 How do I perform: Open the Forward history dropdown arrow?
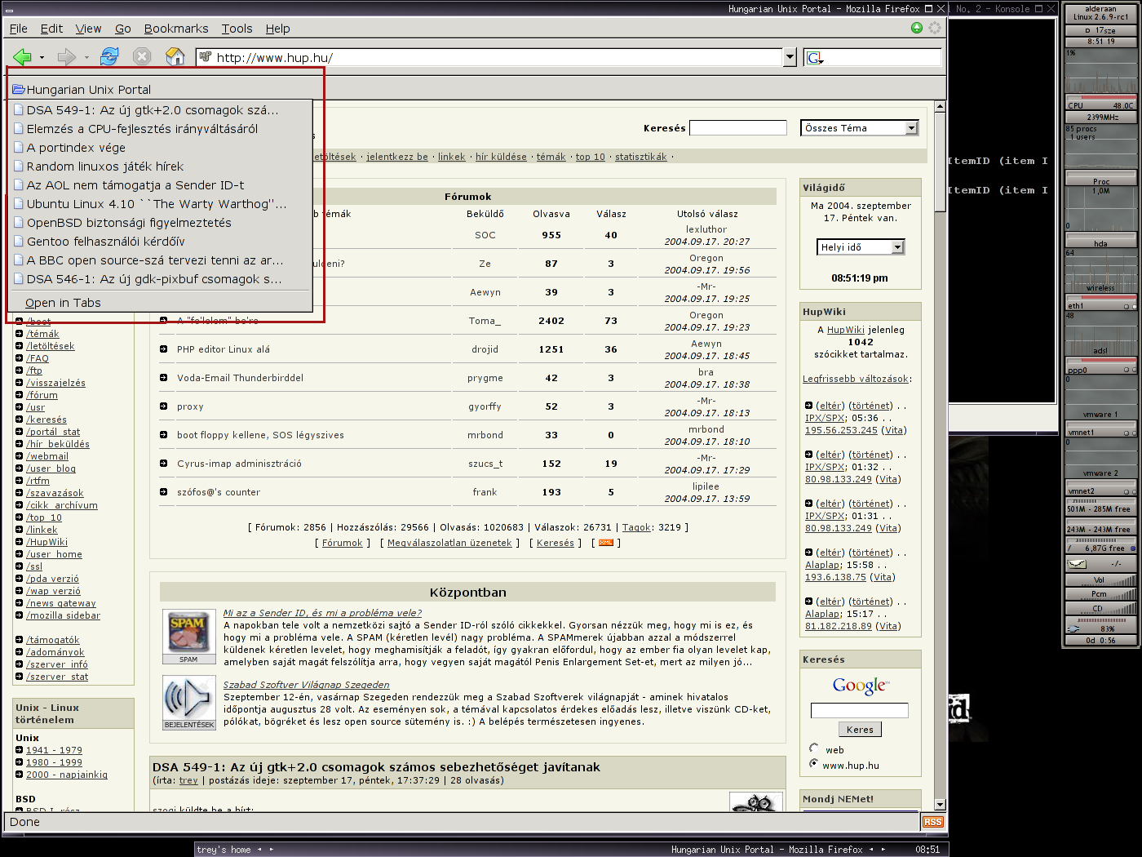click(x=86, y=57)
